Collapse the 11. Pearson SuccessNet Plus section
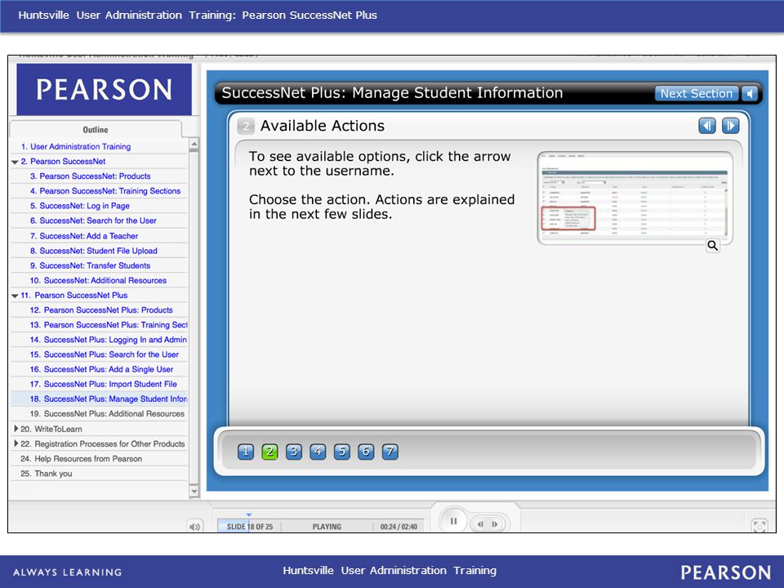Viewport: 784px width, 588px height. 15,296
